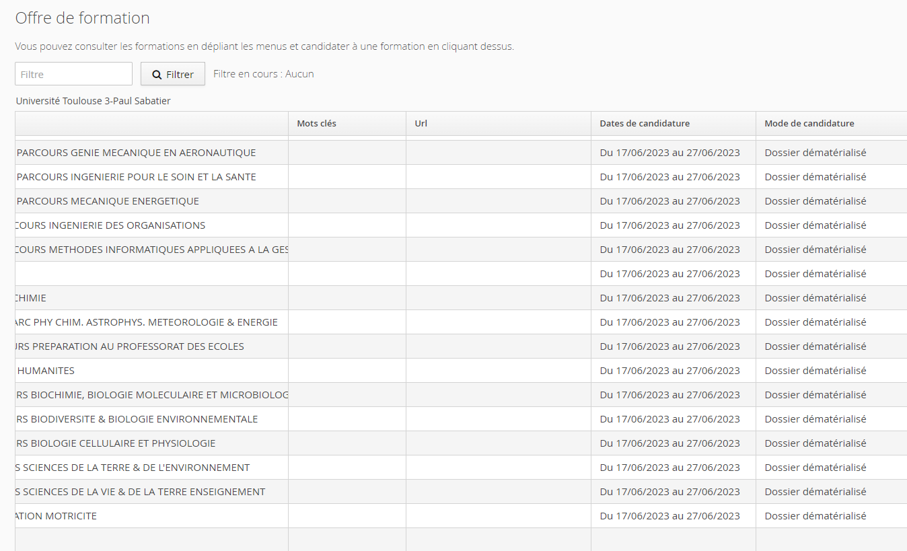Choose Biodiversite & Biologie Environnementale formation
Screen dimensions: 907x551
pyautogui.click(x=137, y=419)
